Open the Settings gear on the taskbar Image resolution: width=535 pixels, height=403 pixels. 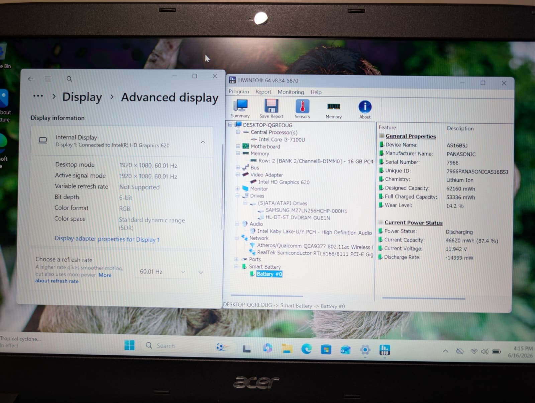(x=365, y=350)
